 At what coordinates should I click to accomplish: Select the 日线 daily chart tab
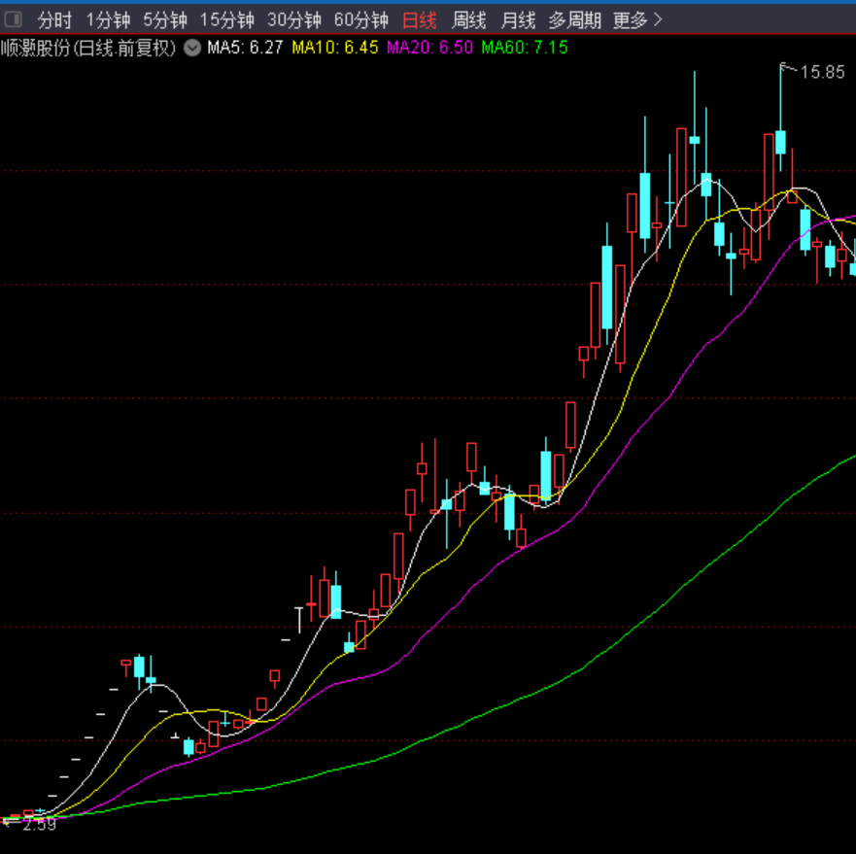[420, 20]
